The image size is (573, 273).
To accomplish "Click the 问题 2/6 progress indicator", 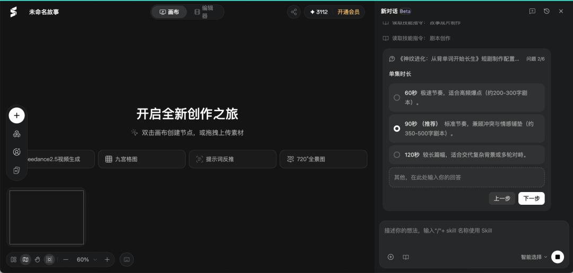I will [535, 59].
